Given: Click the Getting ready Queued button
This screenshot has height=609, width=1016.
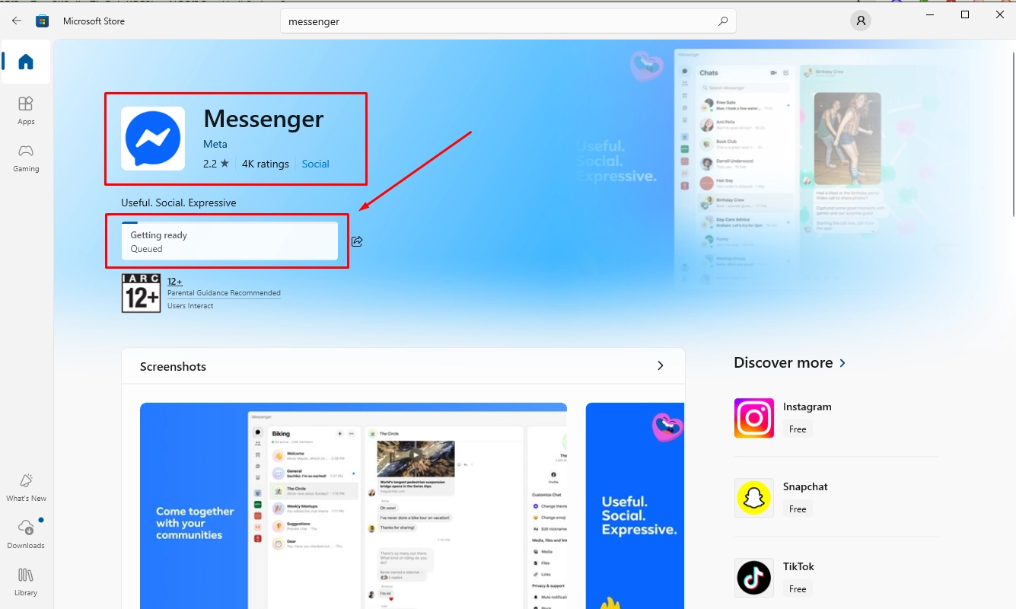Looking at the screenshot, I should point(229,241).
